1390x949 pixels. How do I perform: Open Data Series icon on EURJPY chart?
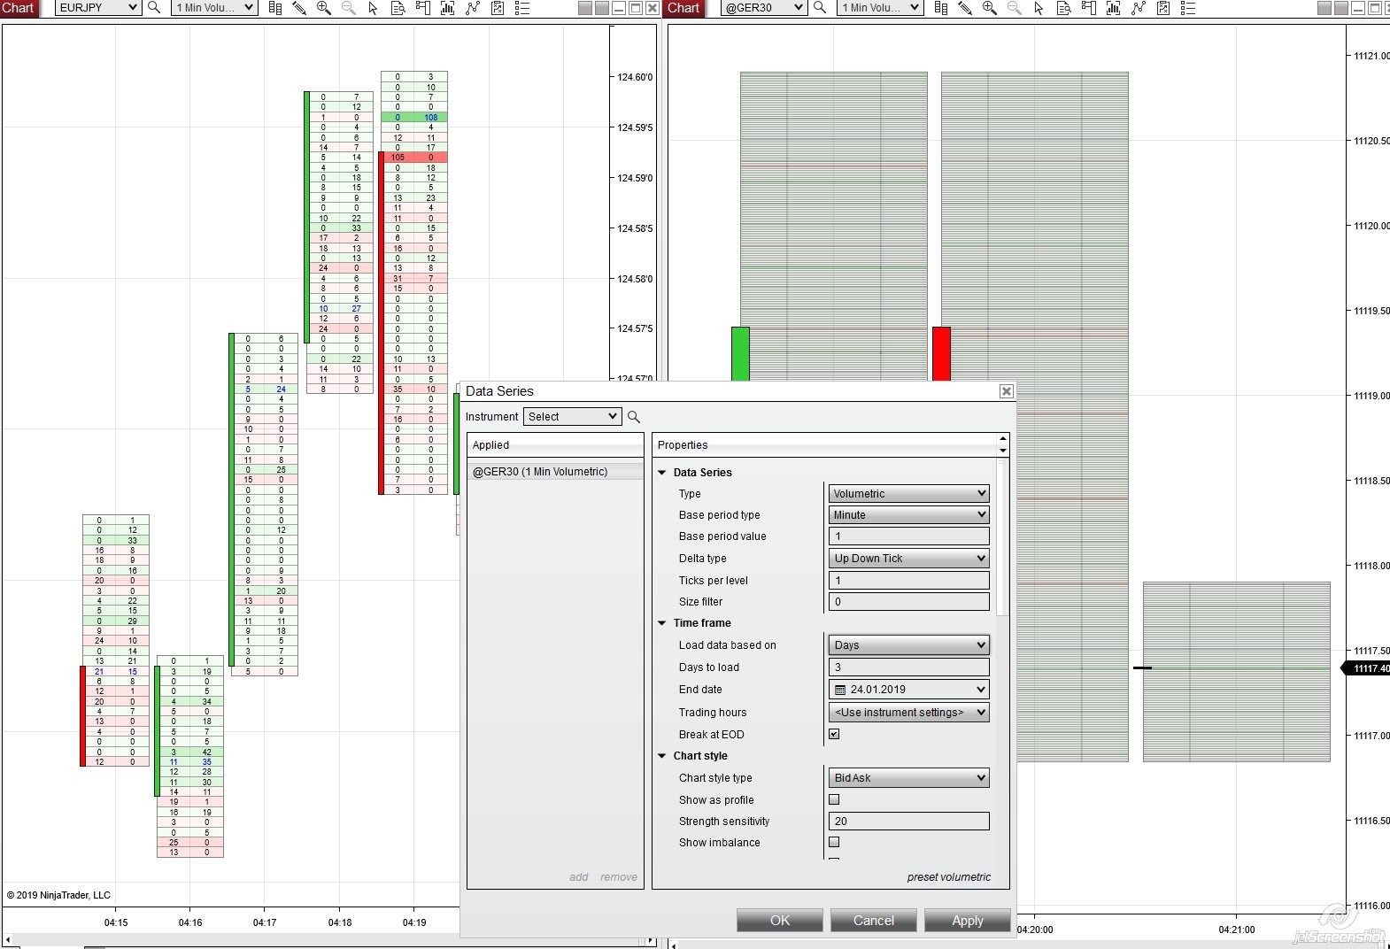click(x=448, y=8)
